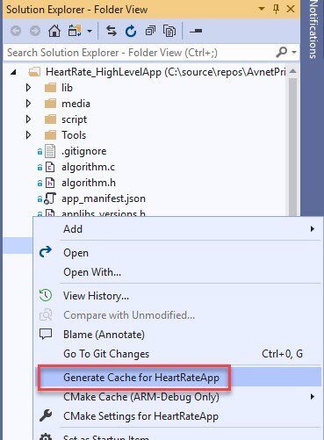The height and width of the screenshot is (440, 324).
Task: Click the algorithm.h header file icon
Action: tap(50, 183)
